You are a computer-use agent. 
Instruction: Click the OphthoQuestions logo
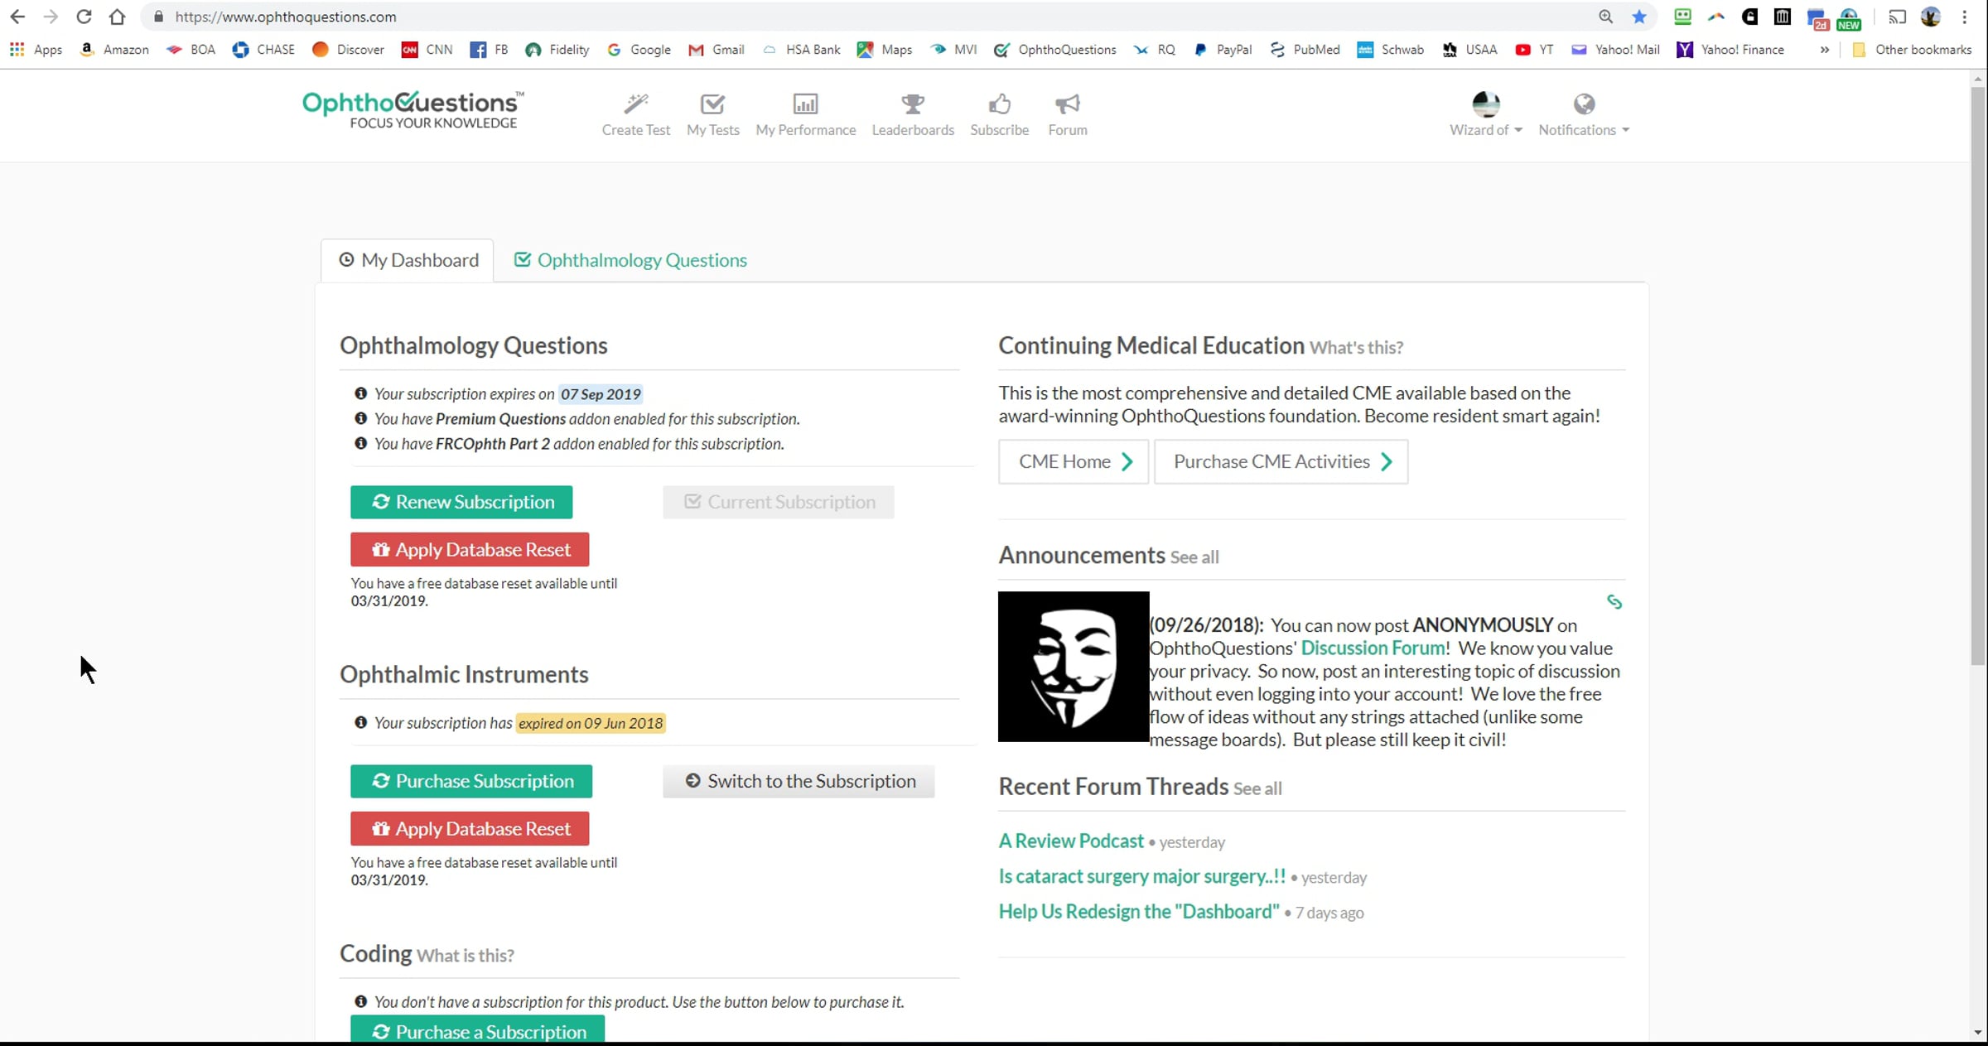point(413,110)
